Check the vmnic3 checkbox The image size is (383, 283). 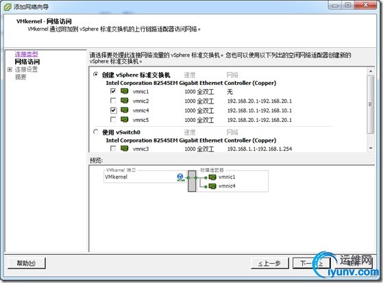[113, 148]
